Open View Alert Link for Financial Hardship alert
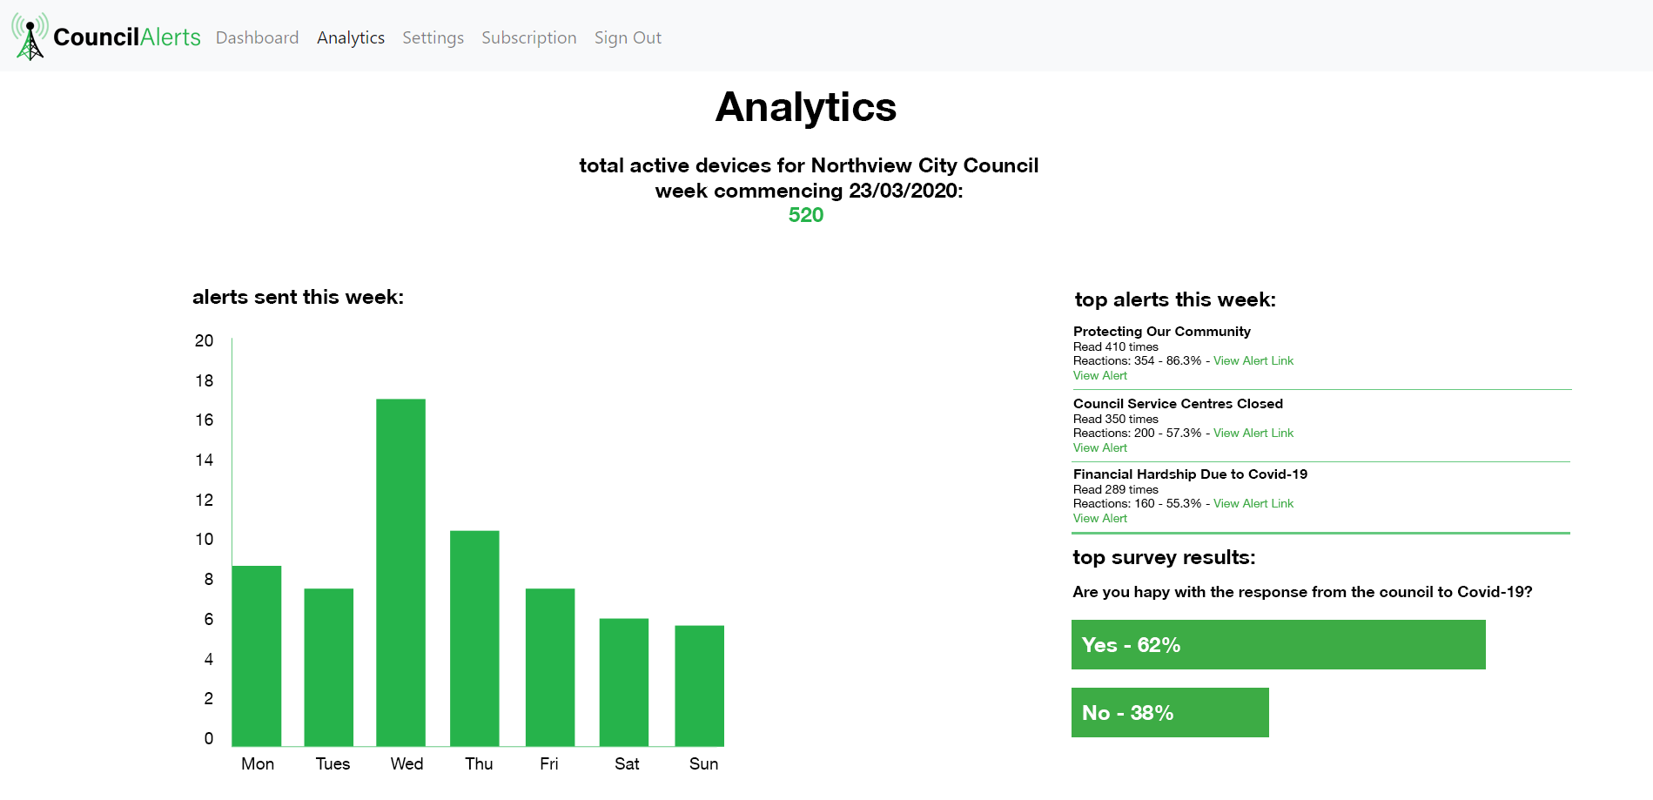This screenshot has height=800, width=1653. (x=1253, y=503)
